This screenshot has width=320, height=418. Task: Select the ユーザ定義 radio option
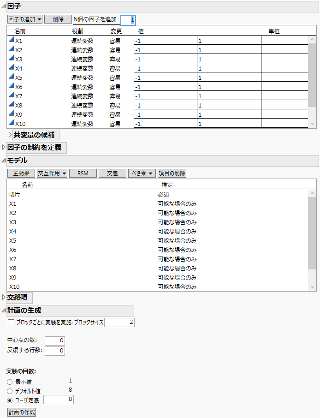click(10, 400)
